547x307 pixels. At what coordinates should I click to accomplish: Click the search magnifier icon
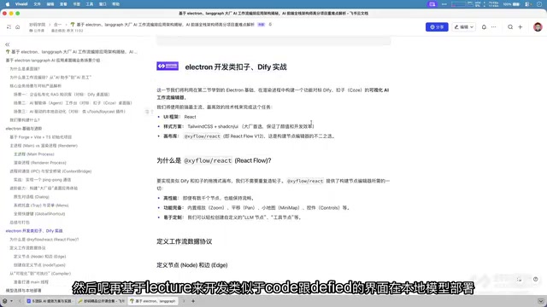point(510,26)
